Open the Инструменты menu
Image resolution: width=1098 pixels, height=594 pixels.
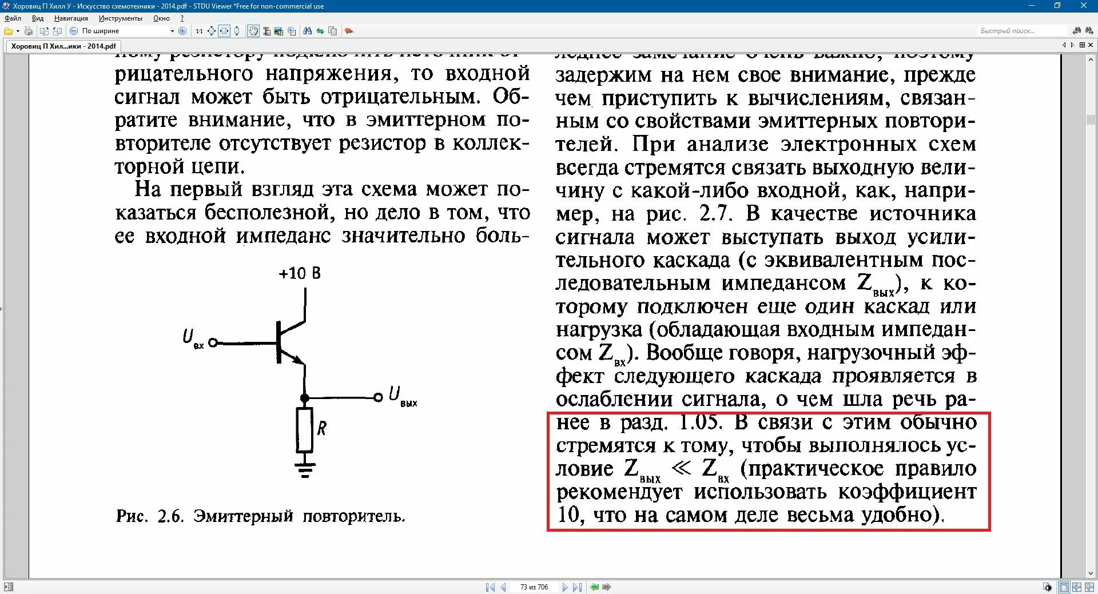[120, 18]
